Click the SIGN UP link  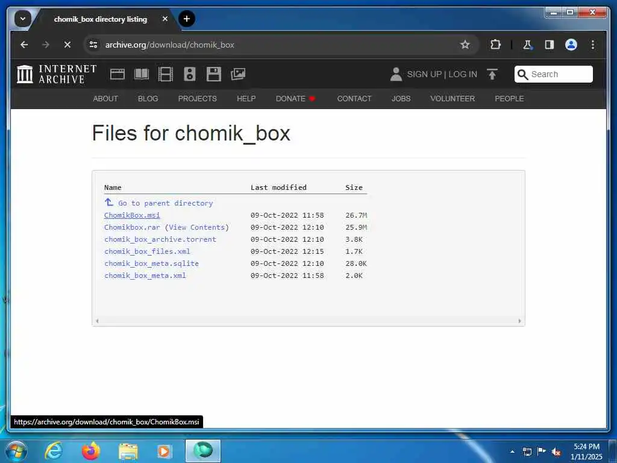(x=424, y=74)
